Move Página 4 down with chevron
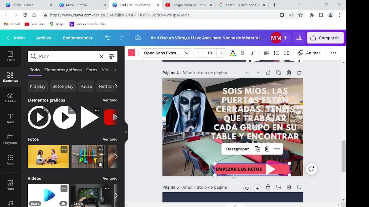The height and width of the screenshot is (207, 369). [258, 73]
